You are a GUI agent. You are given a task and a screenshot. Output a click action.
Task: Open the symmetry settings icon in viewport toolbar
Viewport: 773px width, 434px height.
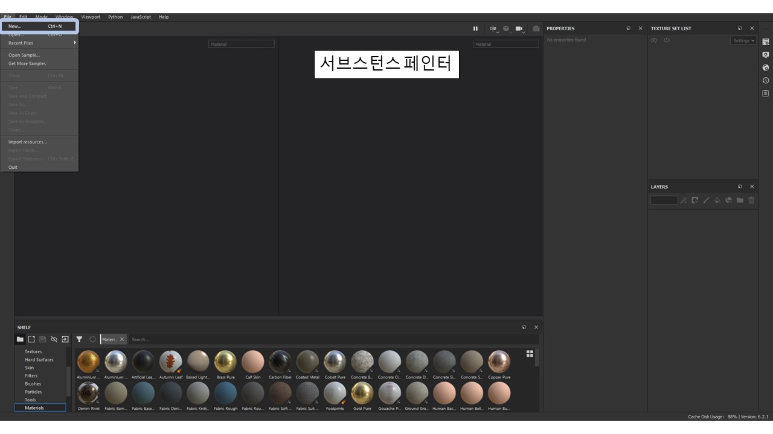(x=493, y=28)
